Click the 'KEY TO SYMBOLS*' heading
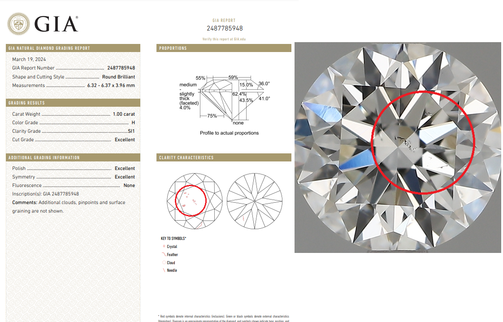Image resolution: width=503 pixels, height=322 pixels. pos(173,239)
